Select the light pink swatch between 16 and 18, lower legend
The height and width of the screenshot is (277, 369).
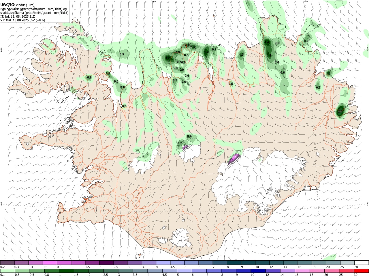(x=302, y=271)
